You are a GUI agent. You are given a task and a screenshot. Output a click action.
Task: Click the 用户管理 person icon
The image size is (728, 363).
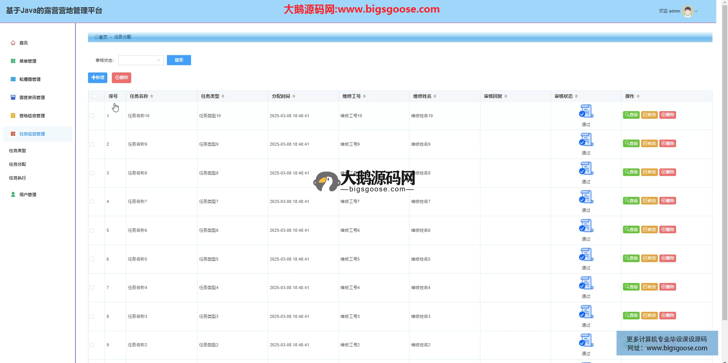pyautogui.click(x=13, y=195)
